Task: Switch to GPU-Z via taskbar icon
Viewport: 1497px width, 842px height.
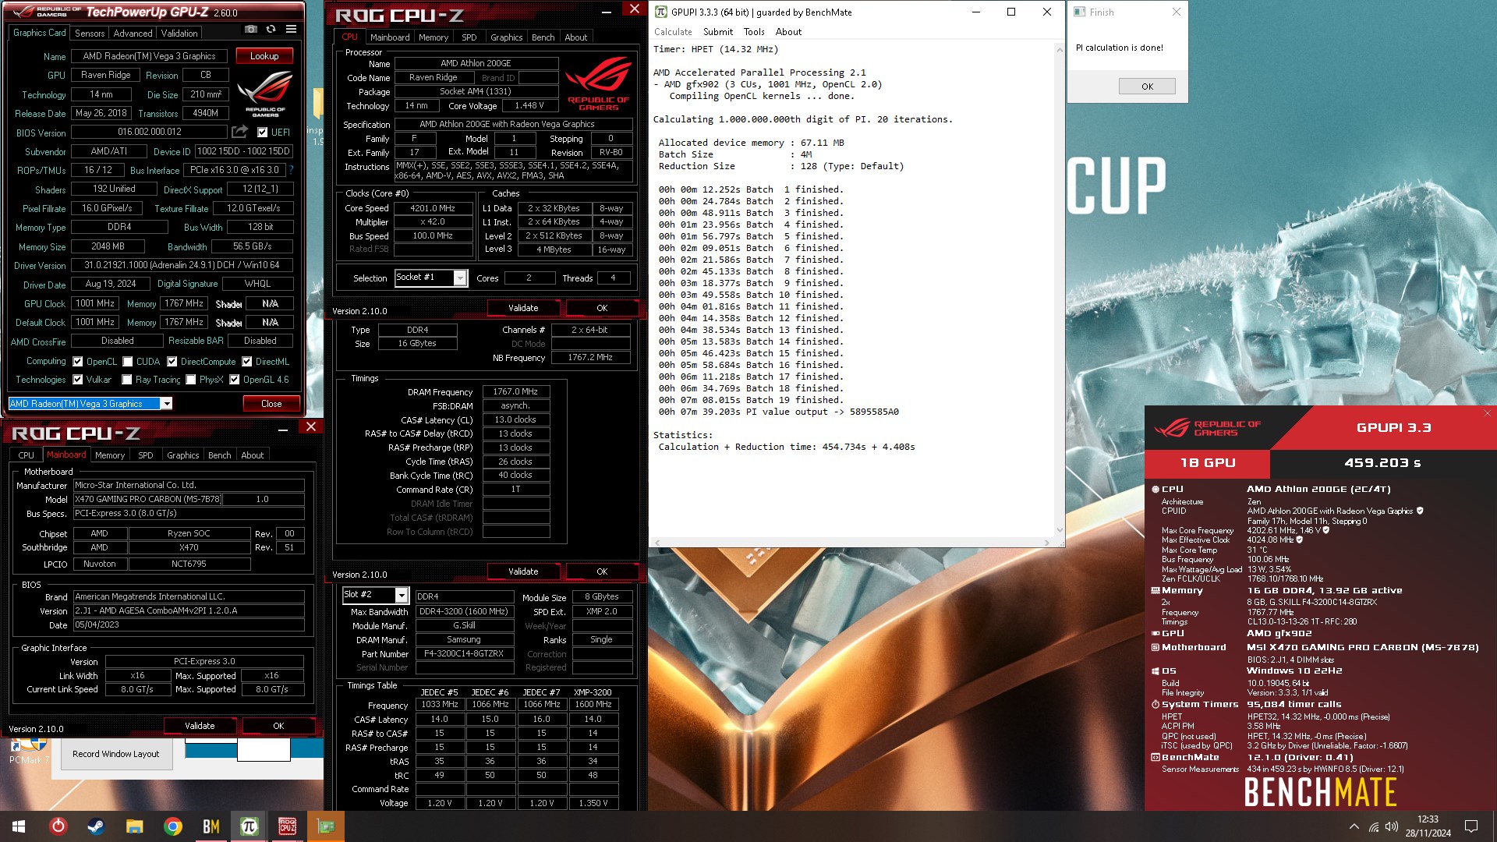Action: [325, 826]
